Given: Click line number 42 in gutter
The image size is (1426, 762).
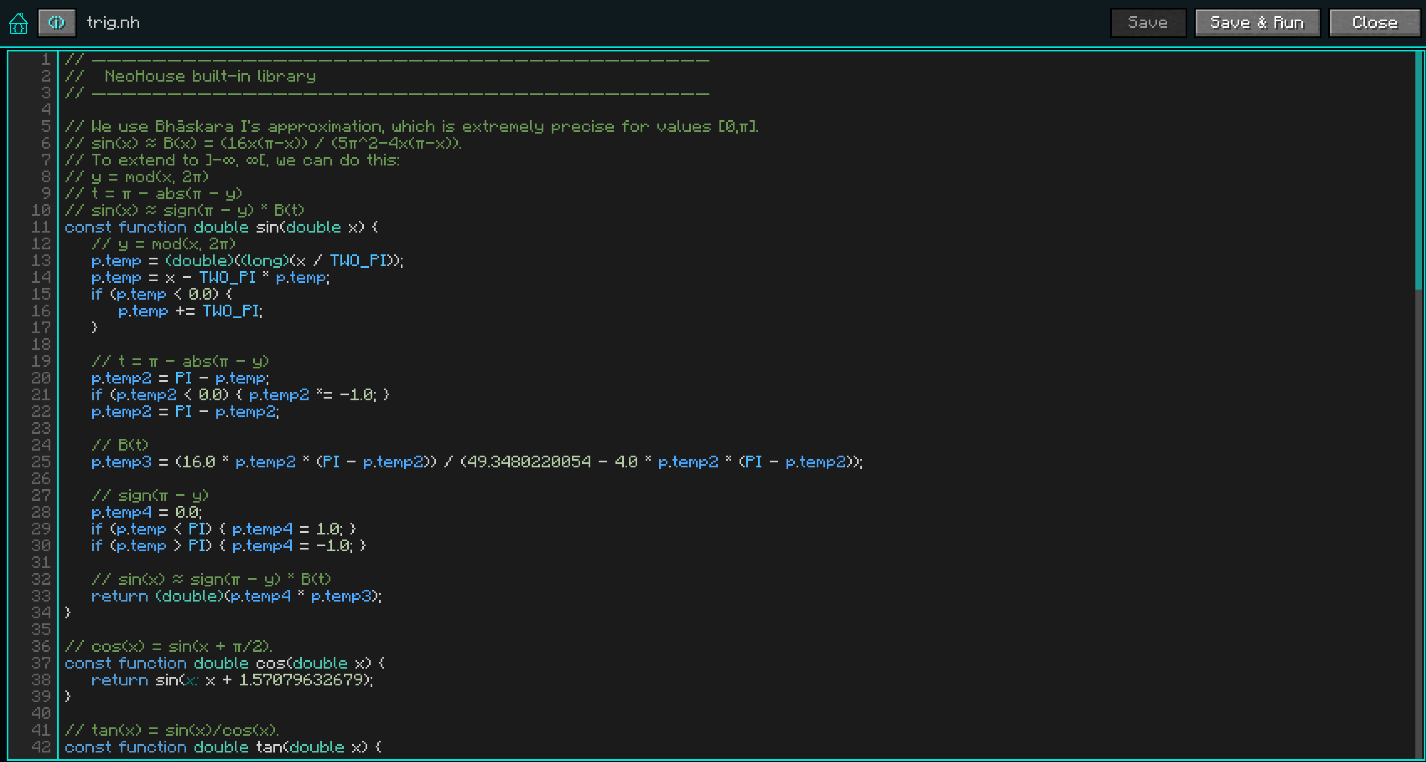Looking at the screenshot, I should click(41, 747).
